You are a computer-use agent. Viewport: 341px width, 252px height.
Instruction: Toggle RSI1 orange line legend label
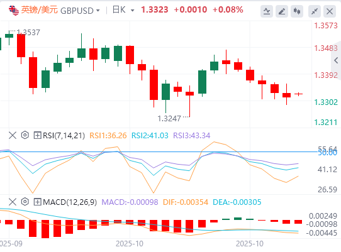tap(108, 136)
